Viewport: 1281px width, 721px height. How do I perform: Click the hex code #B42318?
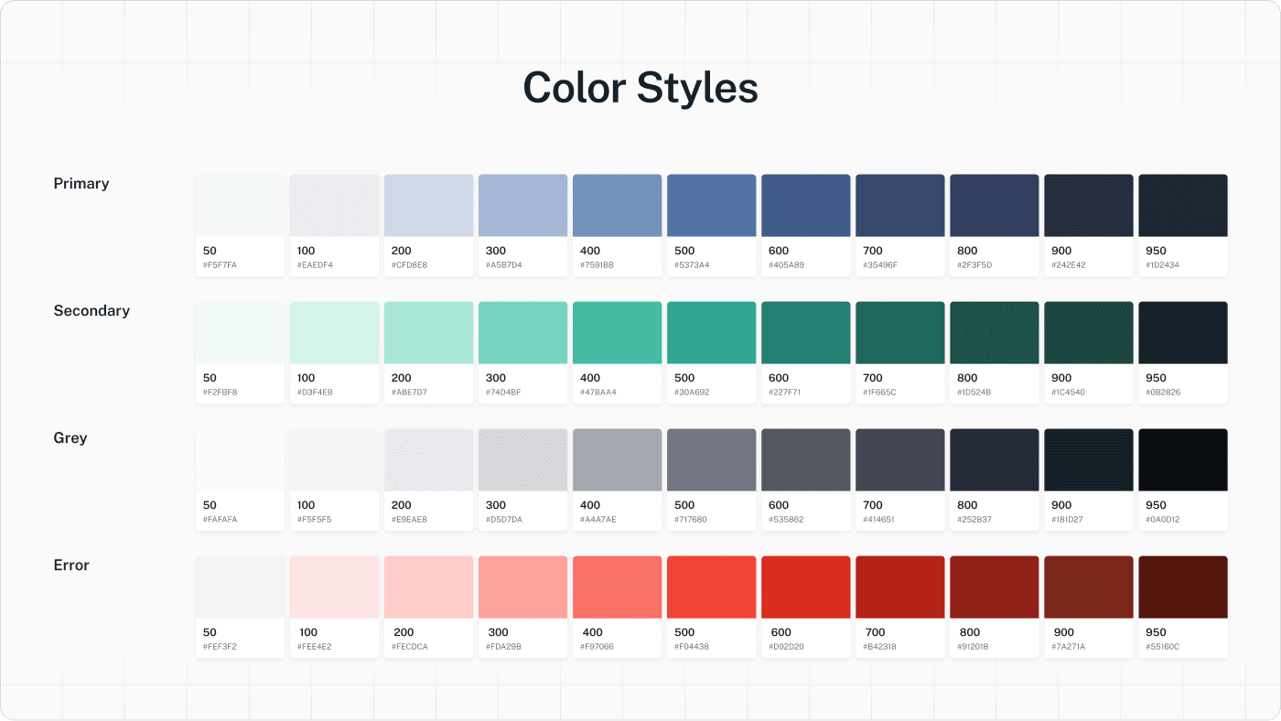879,647
